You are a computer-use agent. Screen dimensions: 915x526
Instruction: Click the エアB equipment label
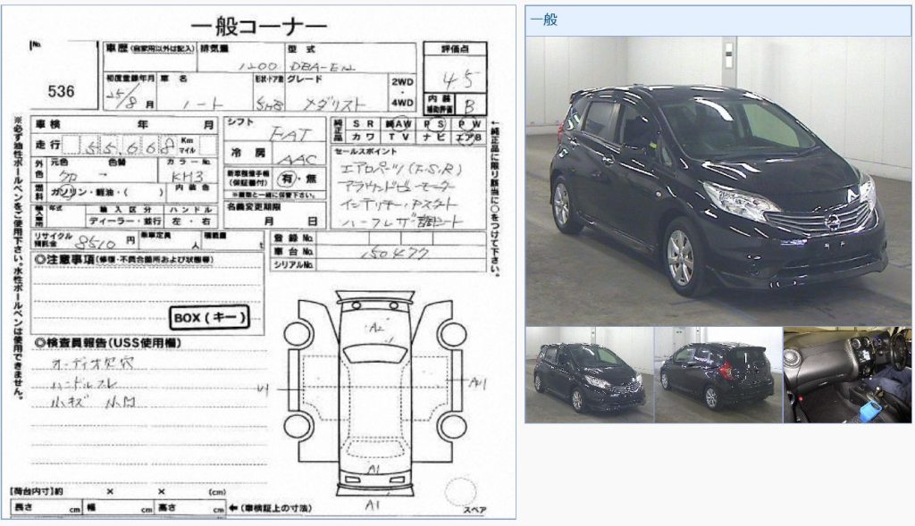(468, 137)
